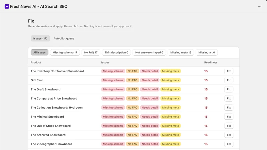
Task: Click Needs detail badge on The Minimal Snowboard row
Action: [150, 117]
